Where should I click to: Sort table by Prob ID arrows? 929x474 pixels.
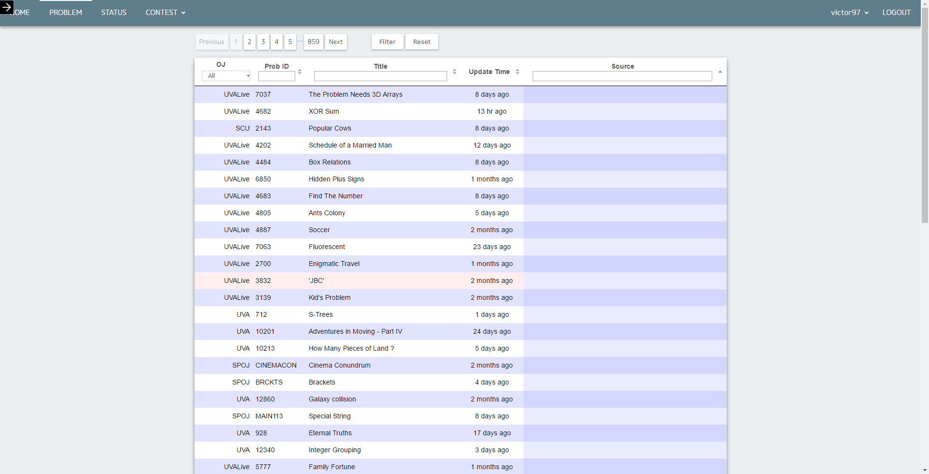pos(300,72)
